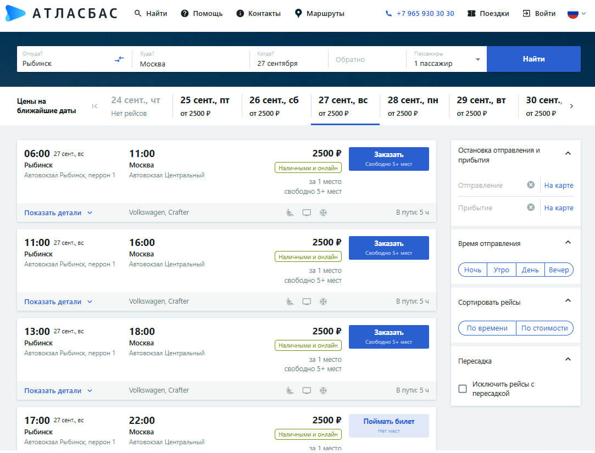Clear the Отправление stop filter
This screenshot has width=595, height=453.
(531, 184)
